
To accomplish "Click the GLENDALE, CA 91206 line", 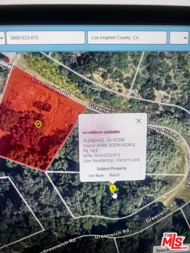I will point(104,140).
